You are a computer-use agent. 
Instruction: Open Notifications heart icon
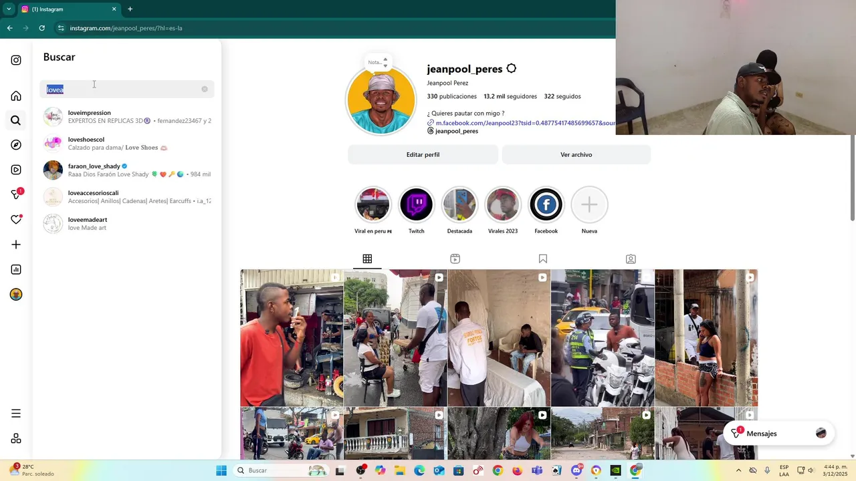coord(16,220)
